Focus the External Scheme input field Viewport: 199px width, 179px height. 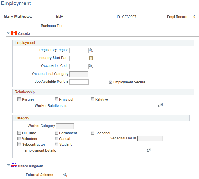pos(59,175)
